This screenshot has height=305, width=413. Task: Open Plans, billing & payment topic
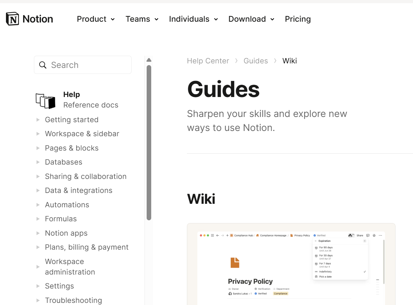point(87,247)
